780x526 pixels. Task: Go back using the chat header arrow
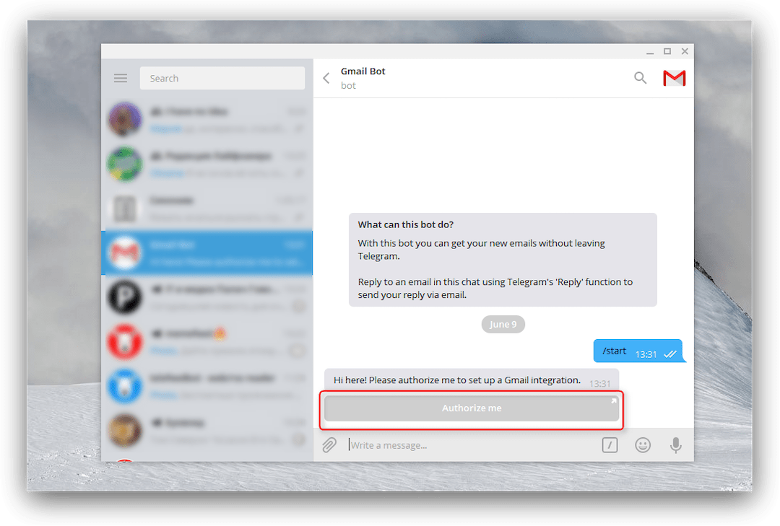(x=326, y=78)
